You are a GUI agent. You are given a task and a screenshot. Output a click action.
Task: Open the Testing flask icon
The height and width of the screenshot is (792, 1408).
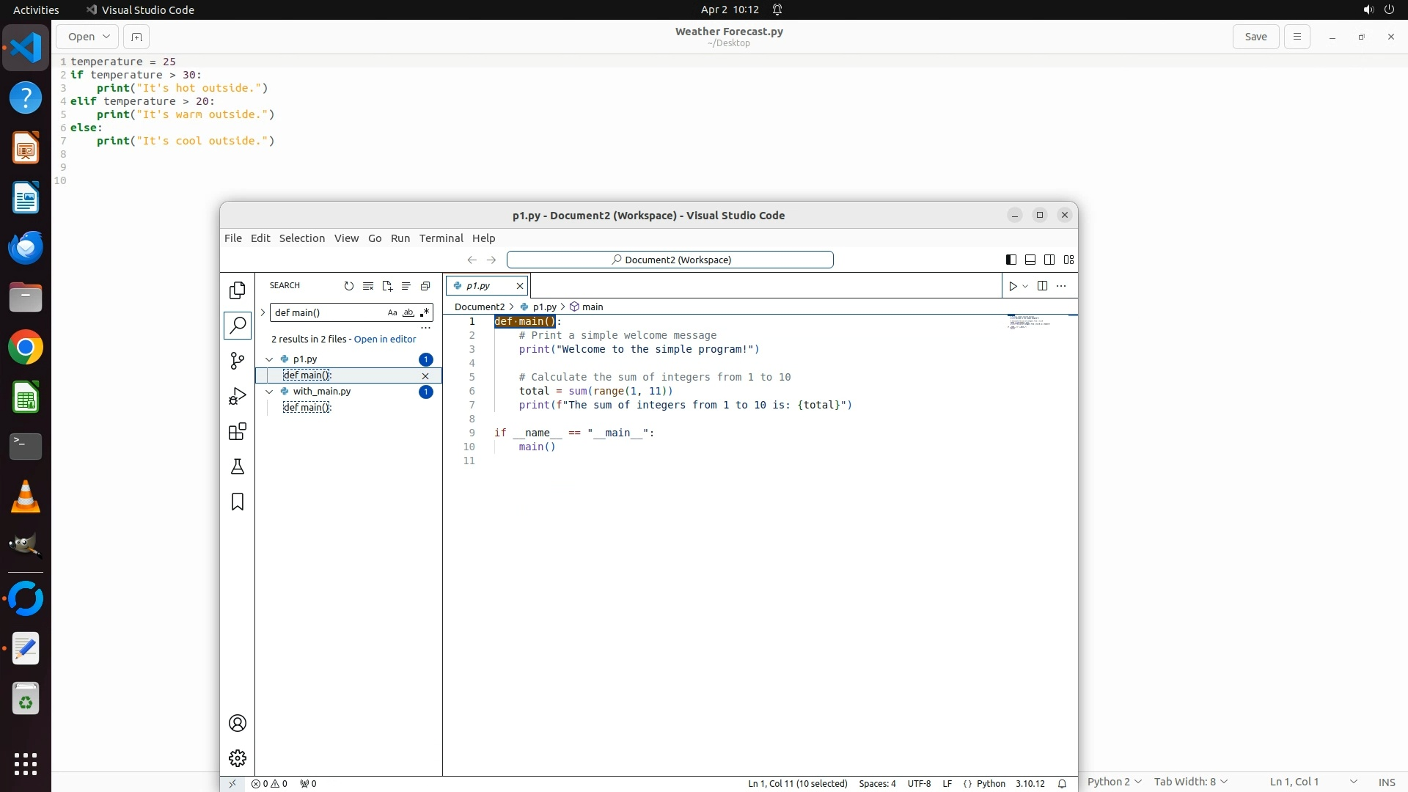click(x=237, y=466)
